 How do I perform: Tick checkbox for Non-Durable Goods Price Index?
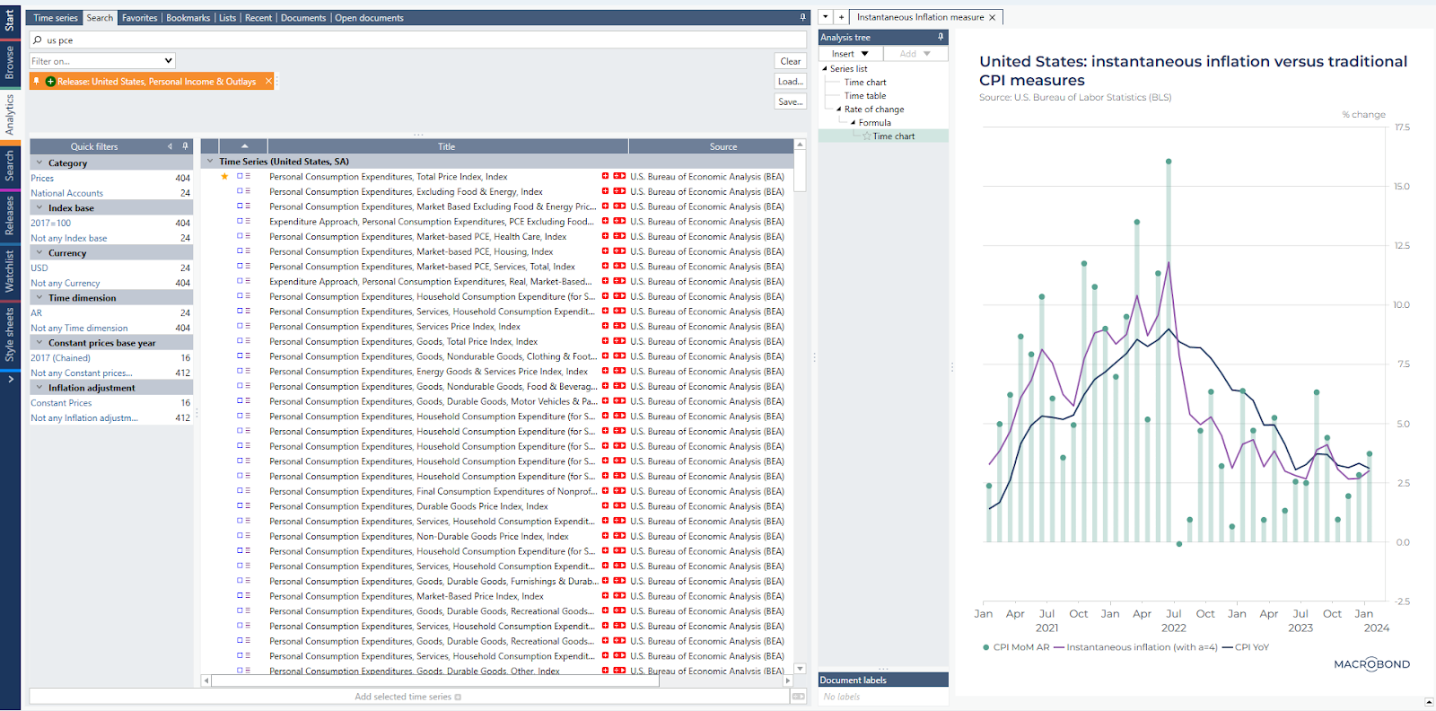(240, 536)
